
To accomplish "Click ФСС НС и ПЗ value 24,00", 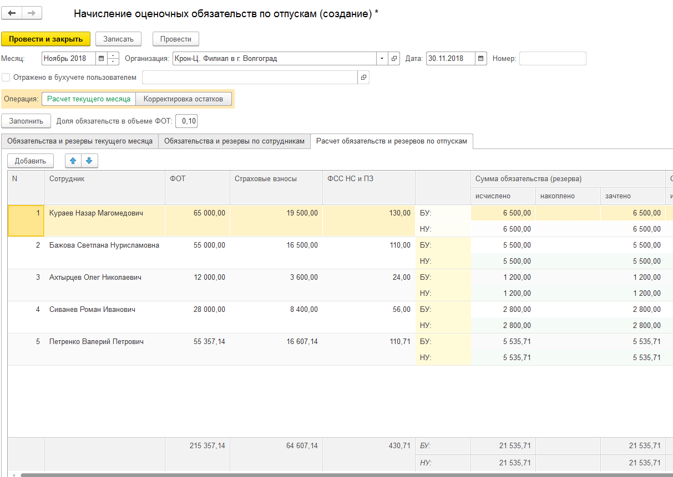I will click(402, 277).
